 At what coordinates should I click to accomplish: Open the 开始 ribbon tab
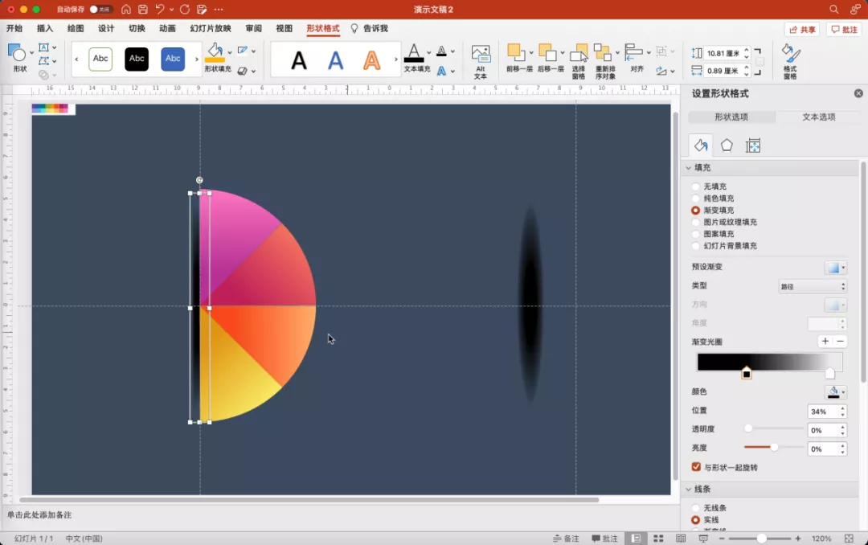pyautogui.click(x=14, y=28)
